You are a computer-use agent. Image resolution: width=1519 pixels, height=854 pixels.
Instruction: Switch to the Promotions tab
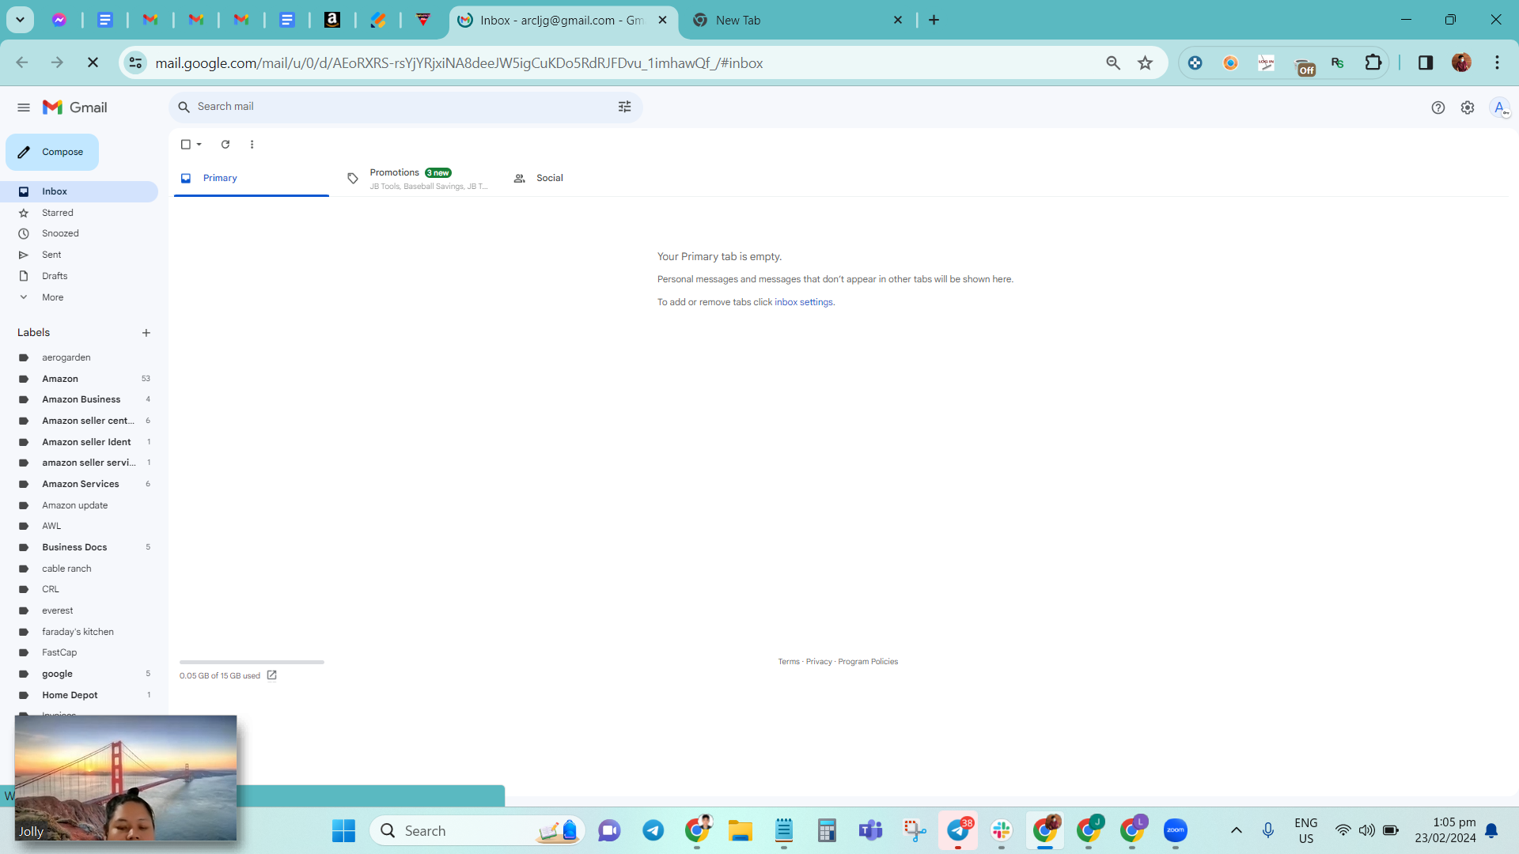coord(418,178)
